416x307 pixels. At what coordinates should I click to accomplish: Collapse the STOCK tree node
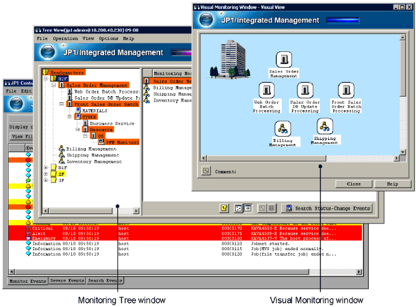(x=70, y=117)
